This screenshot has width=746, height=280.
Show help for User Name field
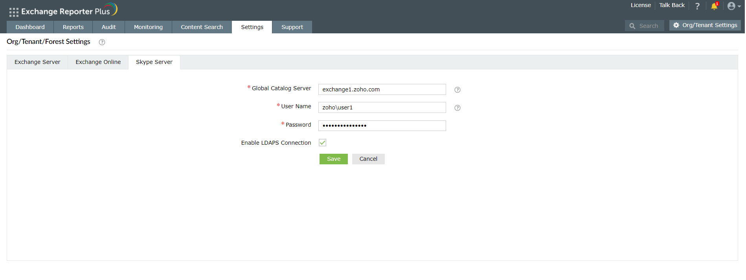[458, 108]
